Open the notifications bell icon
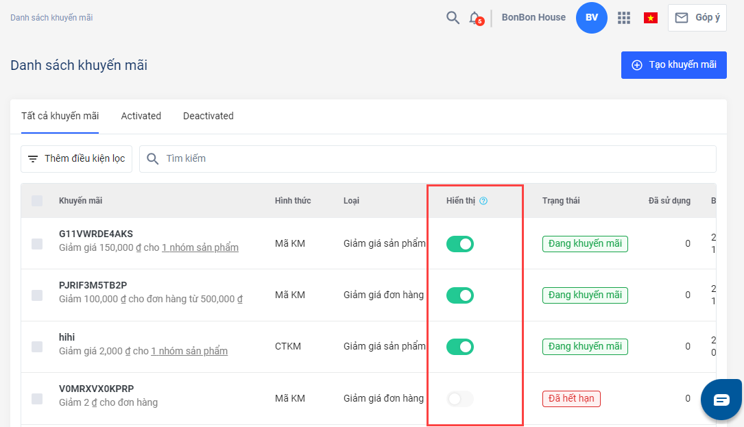 point(475,18)
